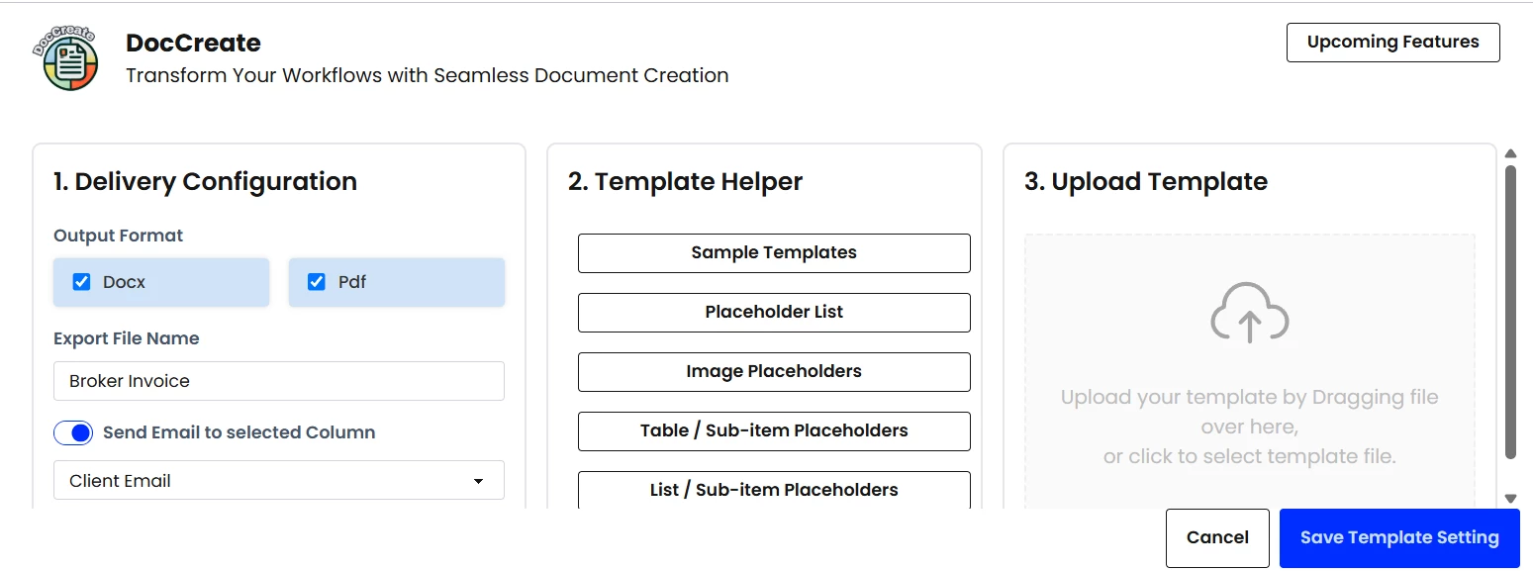The width and height of the screenshot is (1533, 571).
Task: Open the Placeholder List
Action: (774, 312)
